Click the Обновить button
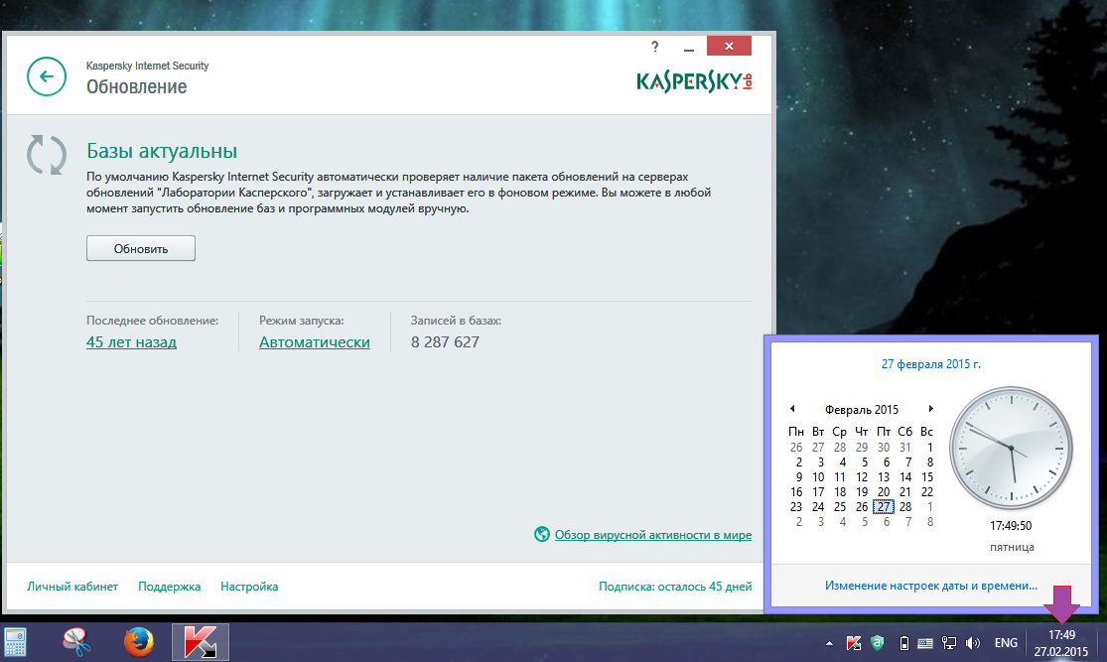1107x662 pixels. [x=141, y=248]
